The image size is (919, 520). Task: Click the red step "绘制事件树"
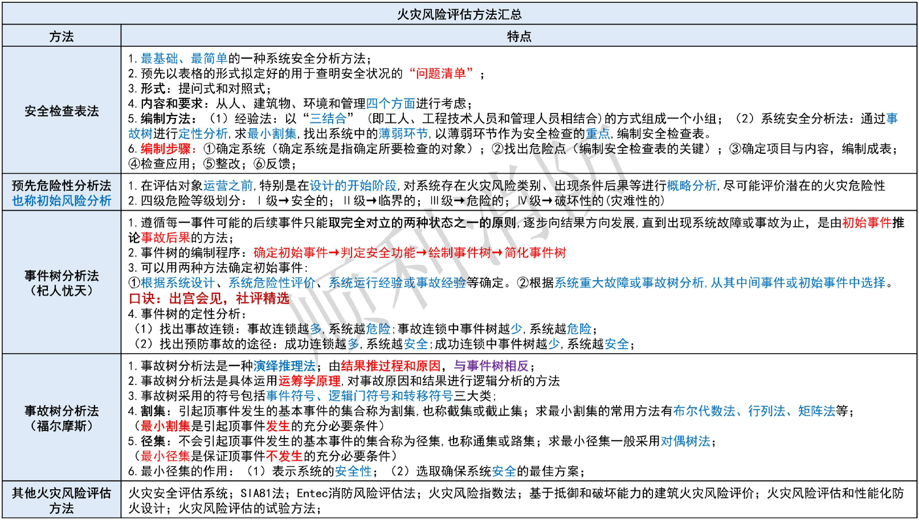460,252
